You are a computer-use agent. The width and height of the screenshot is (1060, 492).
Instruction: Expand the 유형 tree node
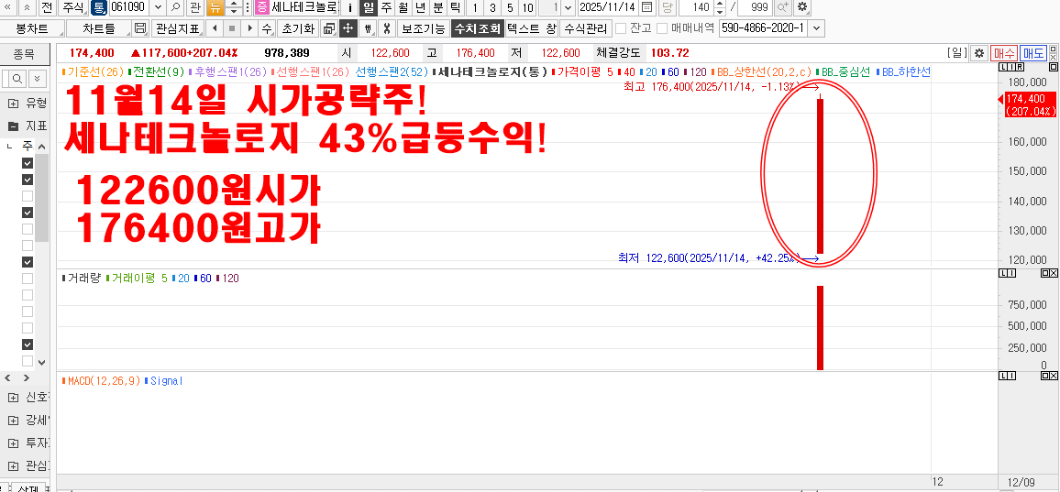pyautogui.click(x=13, y=103)
